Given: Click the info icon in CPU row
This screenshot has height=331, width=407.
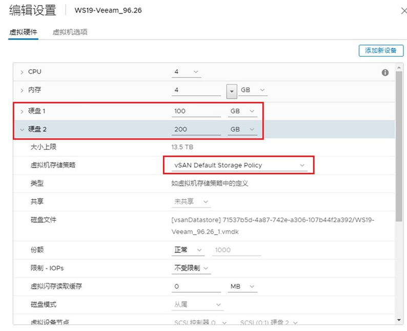Looking at the screenshot, I should [x=385, y=73].
